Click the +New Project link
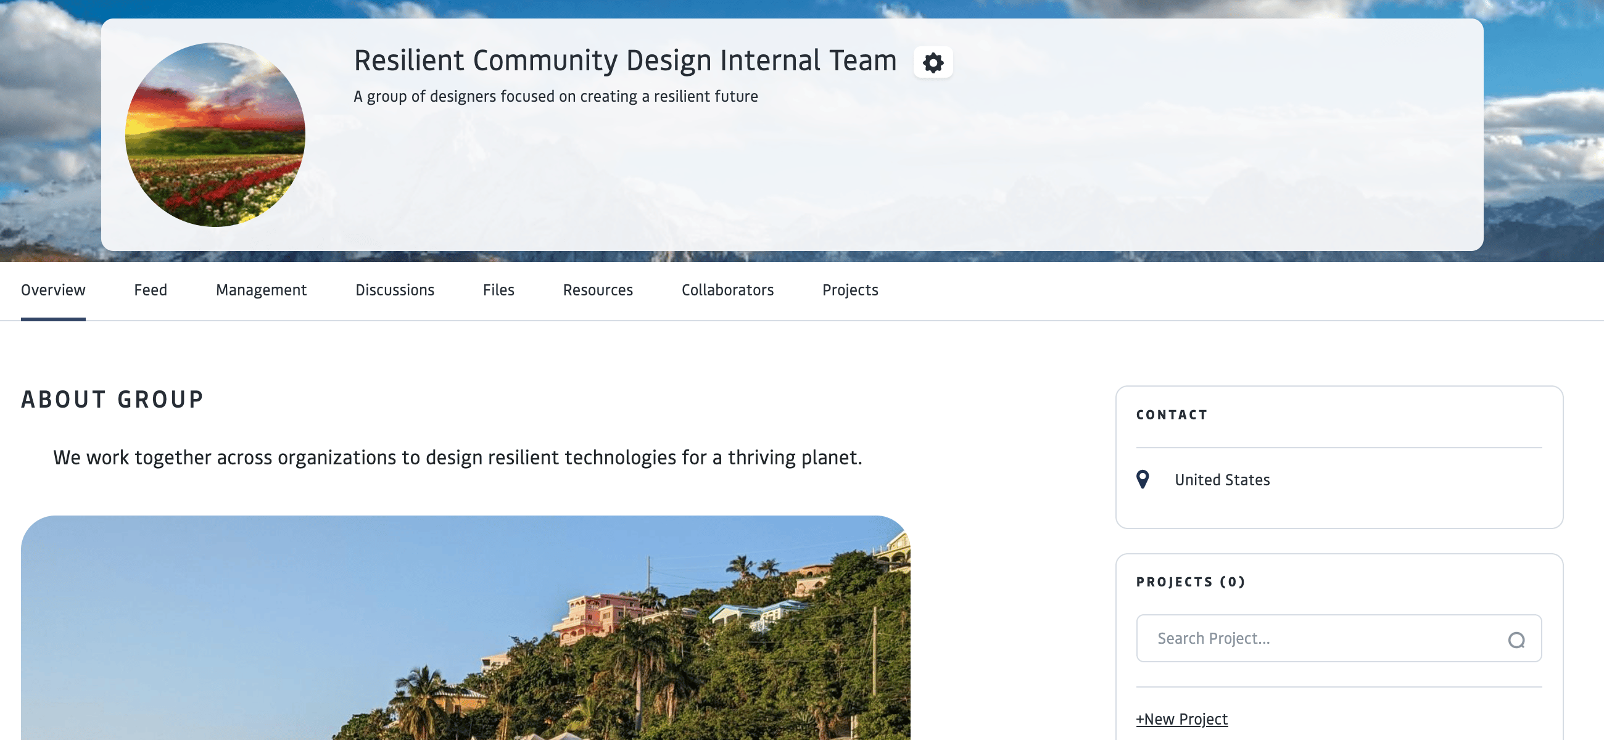 1181,719
